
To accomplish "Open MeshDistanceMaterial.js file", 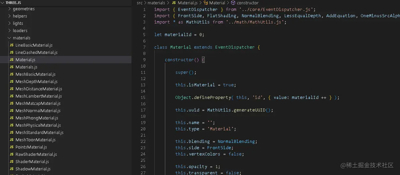I will pos(39,89).
